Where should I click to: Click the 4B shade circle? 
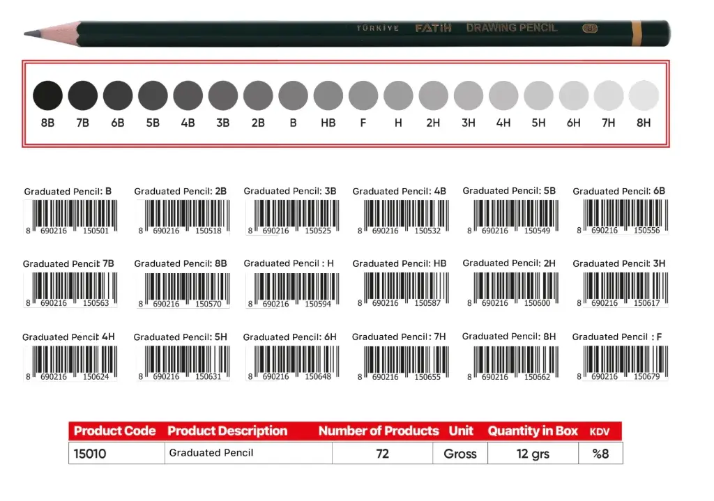tap(188, 95)
